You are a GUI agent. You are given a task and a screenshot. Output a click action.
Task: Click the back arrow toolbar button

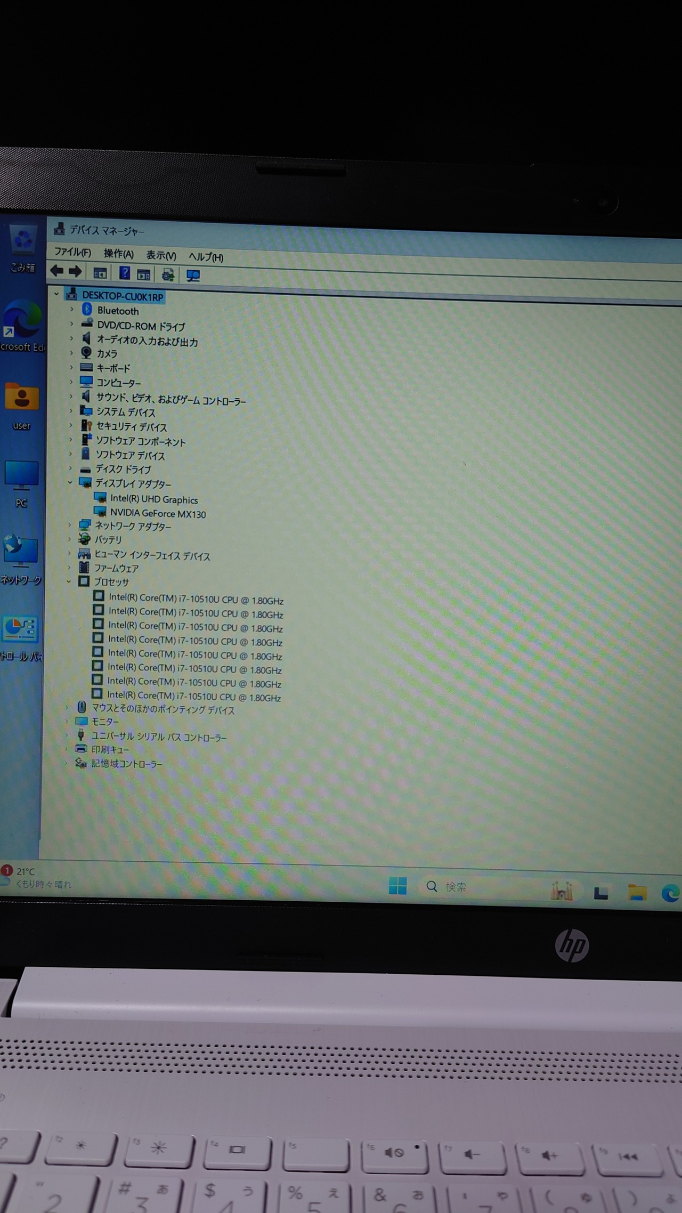tap(57, 271)
